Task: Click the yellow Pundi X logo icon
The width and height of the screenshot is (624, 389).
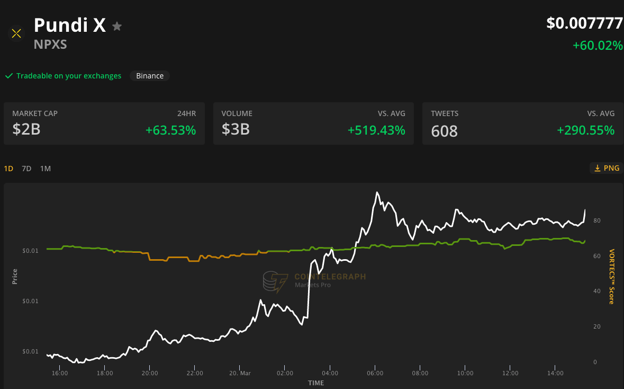Action: [16, 33]
